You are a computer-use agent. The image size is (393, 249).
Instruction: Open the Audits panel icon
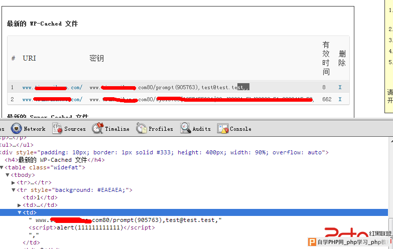coord(186,128)
